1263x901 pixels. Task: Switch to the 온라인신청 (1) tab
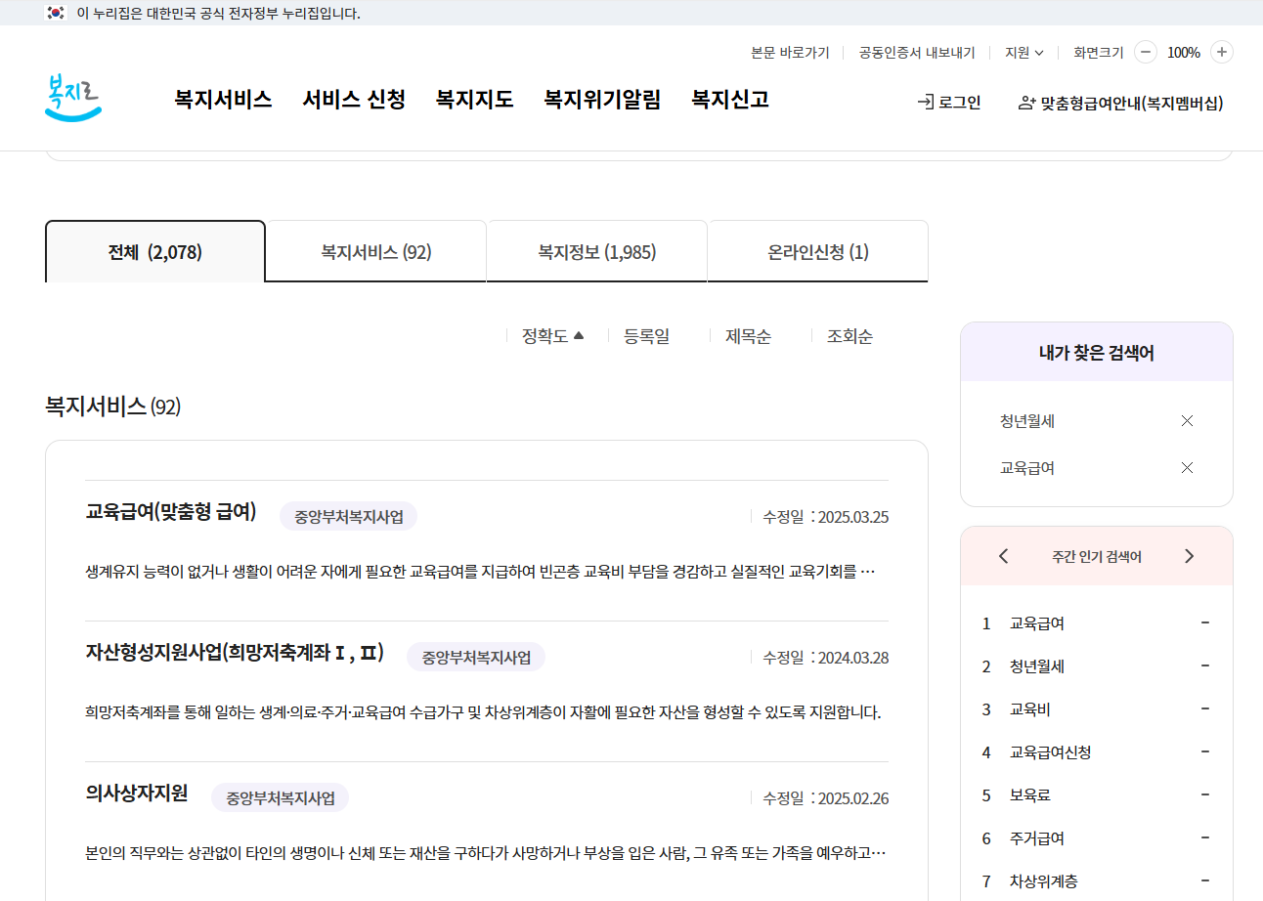tap(817, 250)
